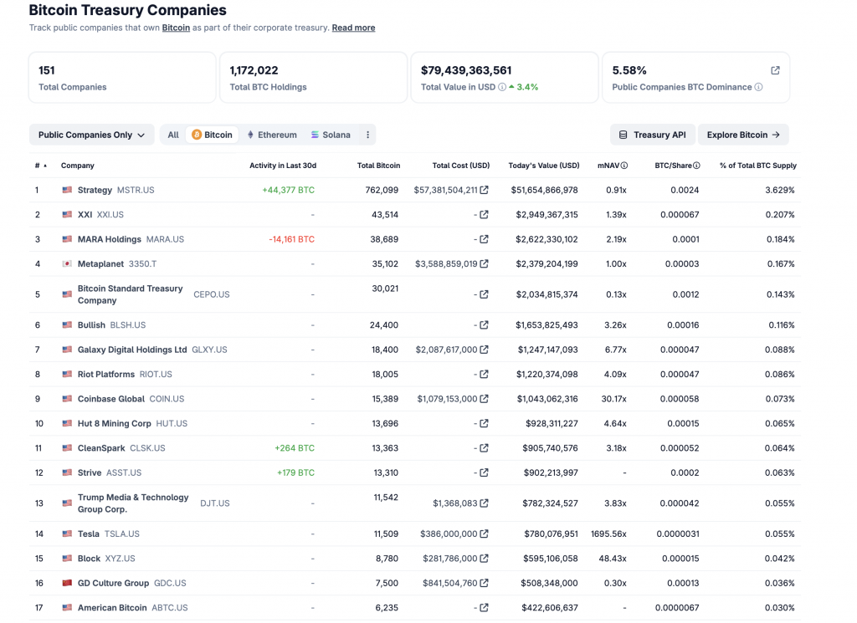Image resolution: width=857 pixels, height=623 pixels.
Task: Select the All assets filter
Action: (x=173, y=135)
